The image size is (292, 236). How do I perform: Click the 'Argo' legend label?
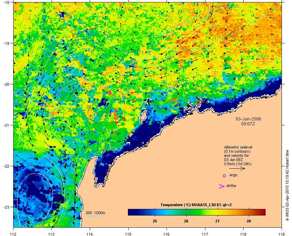233,175
